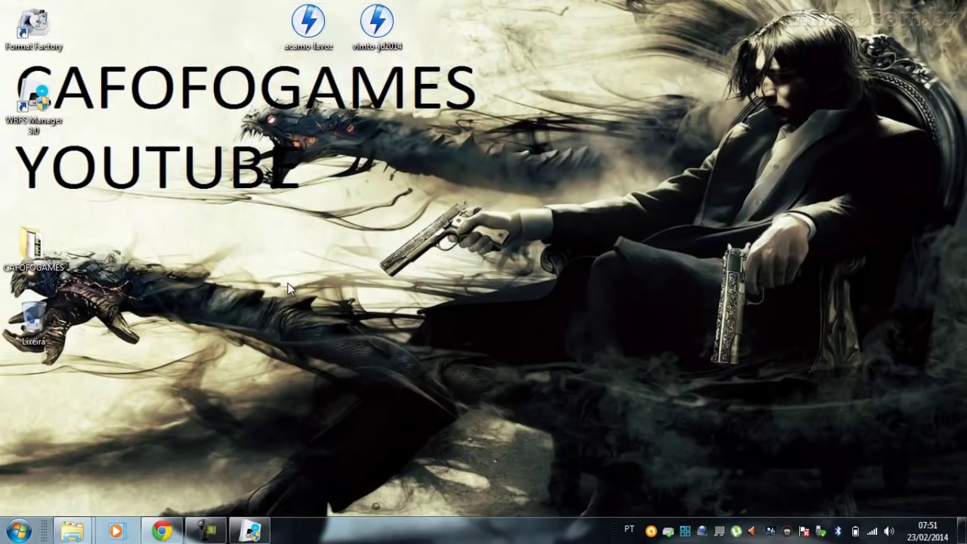This screenshot has height=544, width=967.
Task: Switch to the screen recorder taskbar app
Action: 205,531
